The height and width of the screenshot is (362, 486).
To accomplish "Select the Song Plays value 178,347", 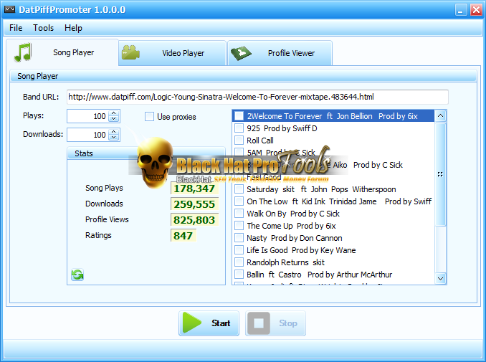I will click(194, 189).
